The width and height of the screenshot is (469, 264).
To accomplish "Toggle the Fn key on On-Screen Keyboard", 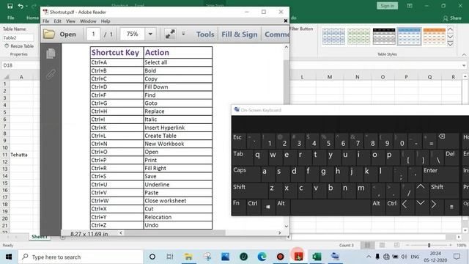I will [x=238, y=207].
